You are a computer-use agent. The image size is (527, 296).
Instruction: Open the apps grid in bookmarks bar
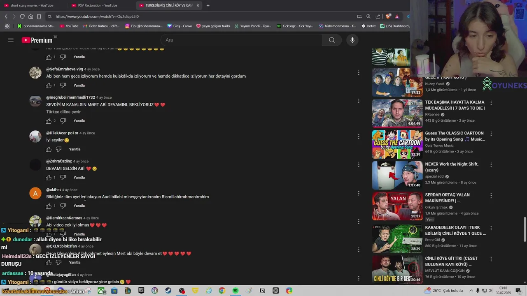[7, 26]
